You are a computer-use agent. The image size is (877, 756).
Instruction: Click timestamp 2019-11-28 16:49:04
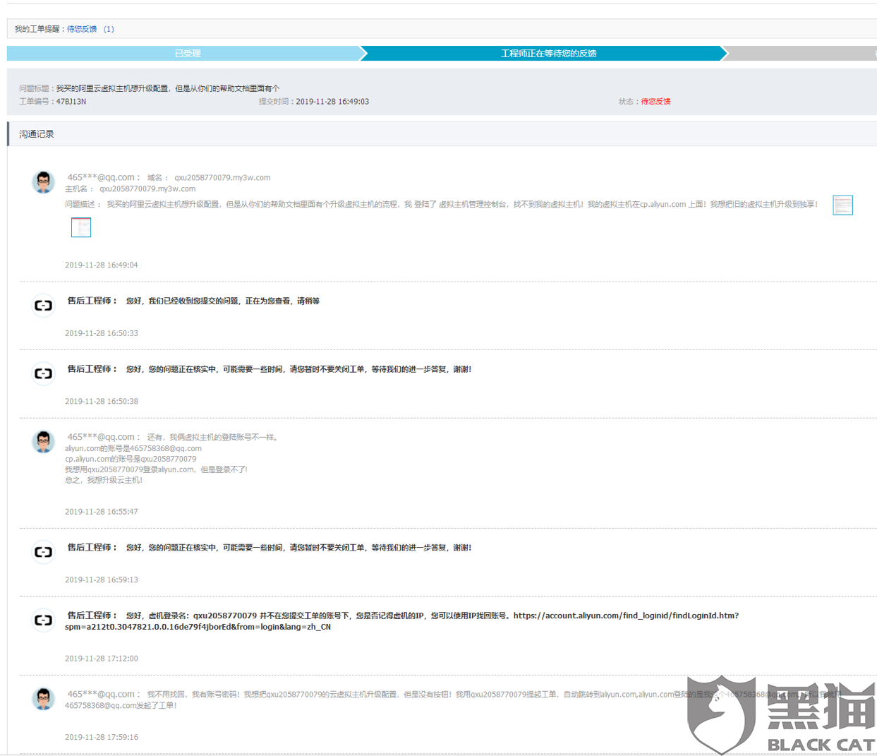click(102, 265)
